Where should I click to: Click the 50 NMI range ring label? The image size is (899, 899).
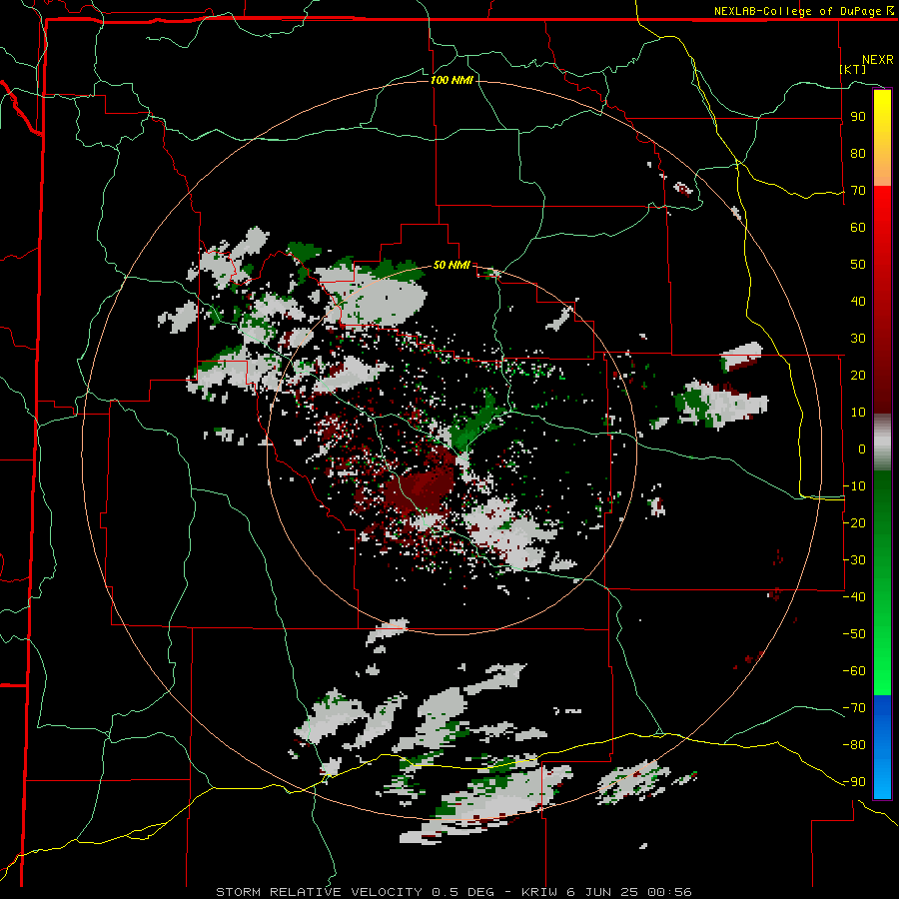(x=451, y=265)
